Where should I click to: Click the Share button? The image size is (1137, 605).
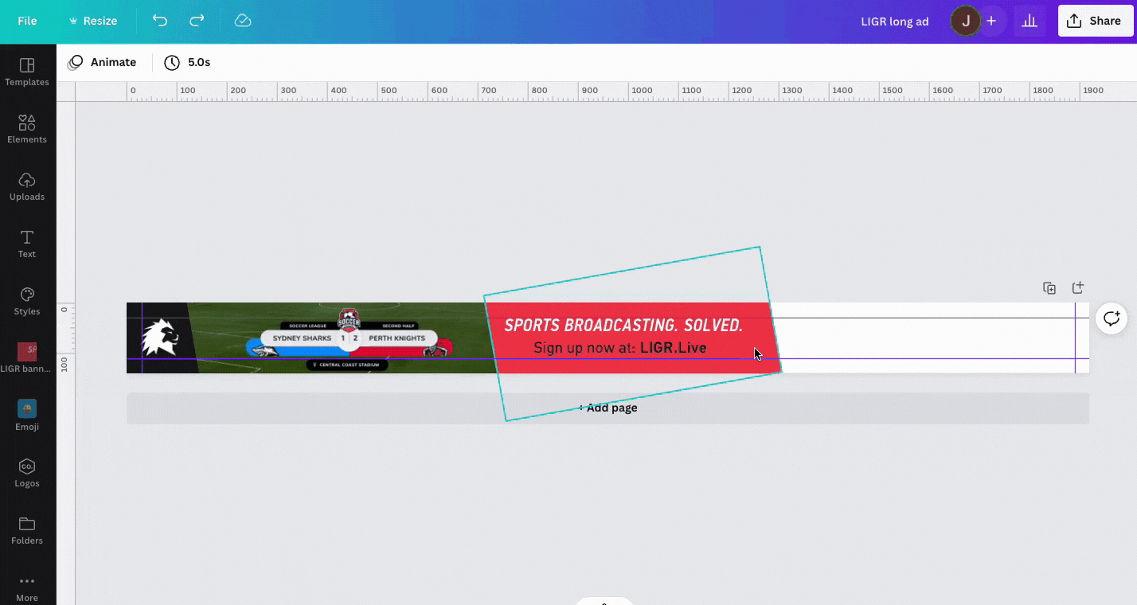coord(1096,21)
